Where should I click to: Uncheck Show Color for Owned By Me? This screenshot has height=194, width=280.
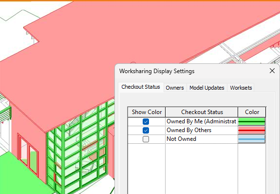[x=146, y=121]
